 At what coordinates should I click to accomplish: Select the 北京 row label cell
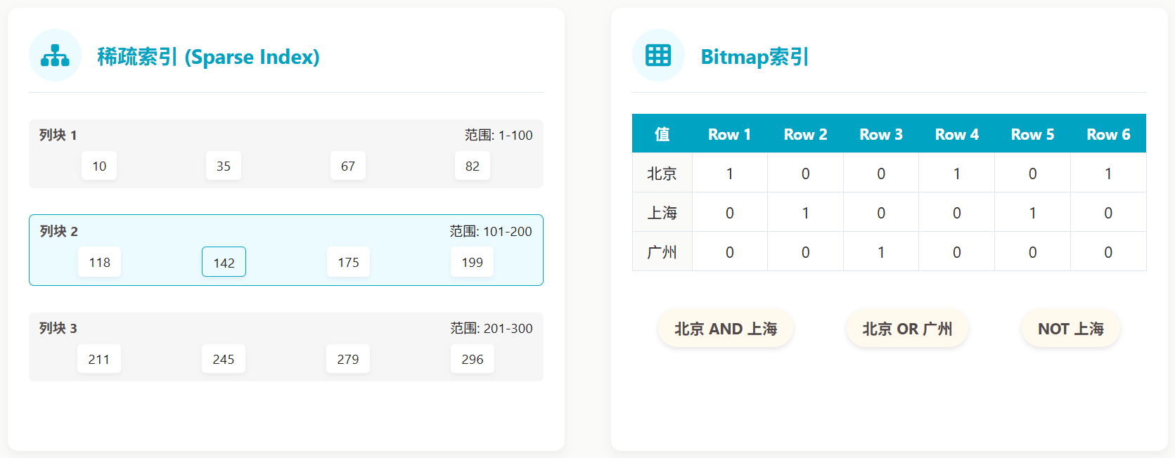[662, 174]
